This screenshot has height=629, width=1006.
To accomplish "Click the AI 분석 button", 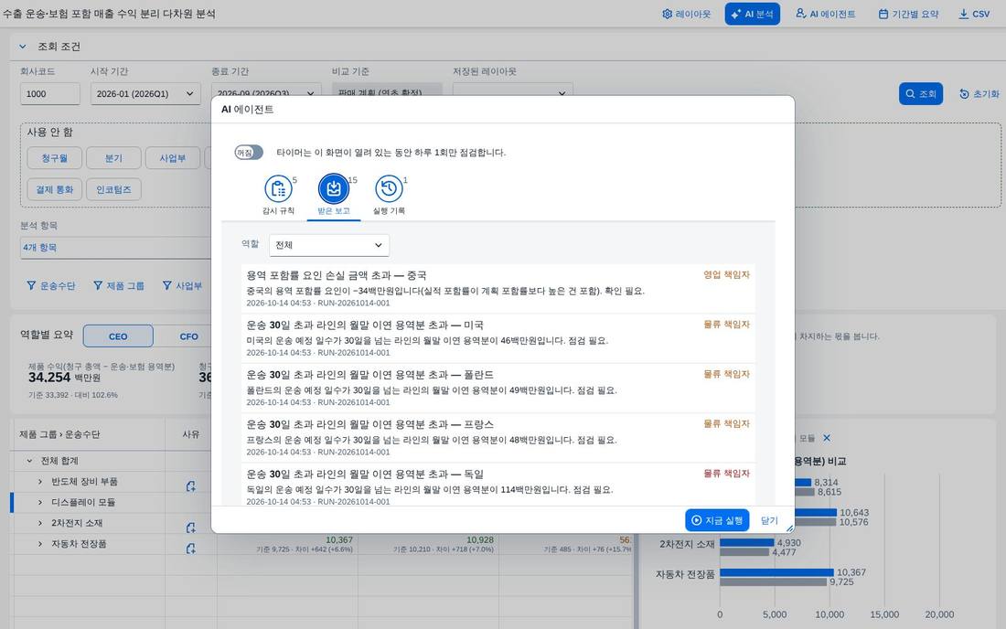I will tap(752, 14).
